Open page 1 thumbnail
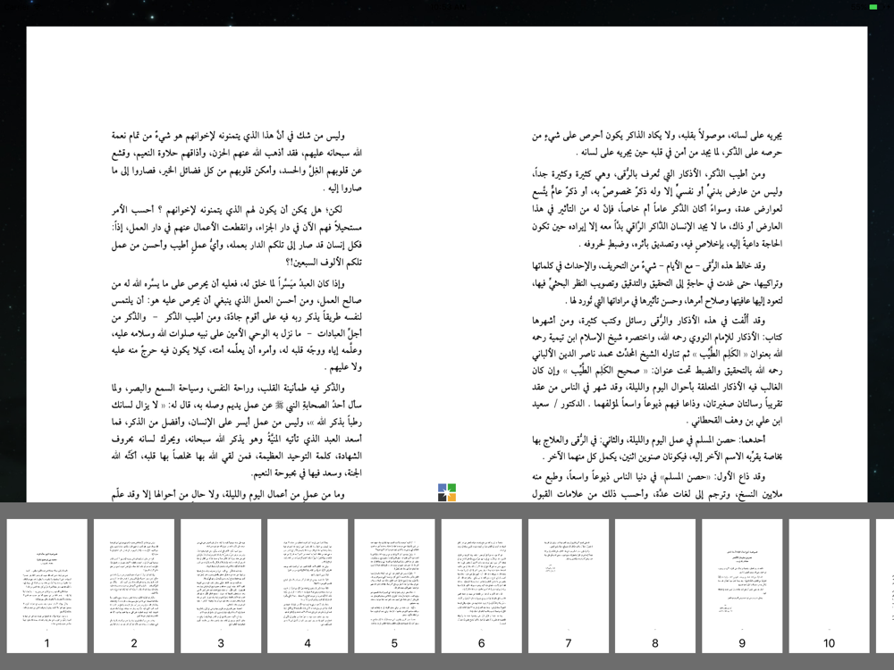 point(46,586)
